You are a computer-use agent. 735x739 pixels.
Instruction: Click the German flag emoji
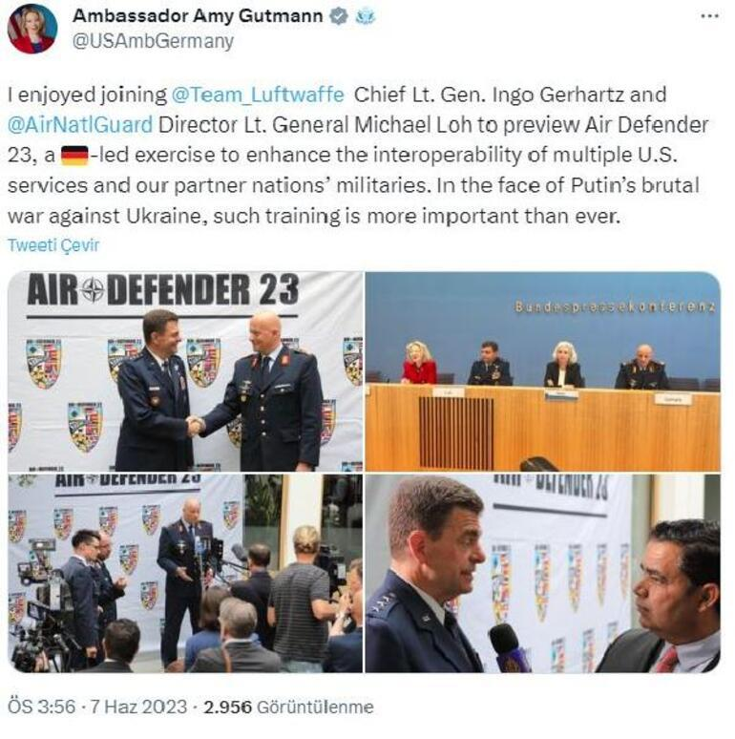[x=74, y=156]
